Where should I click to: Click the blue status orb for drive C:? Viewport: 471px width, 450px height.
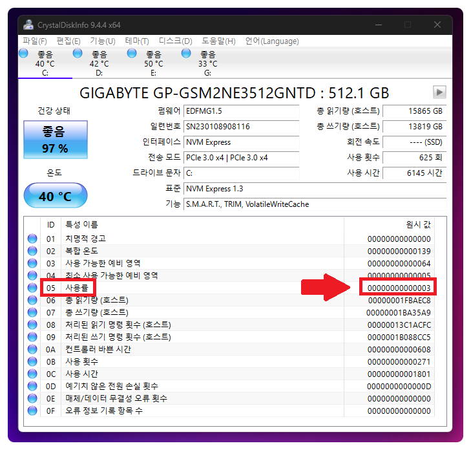click(23, 53)
